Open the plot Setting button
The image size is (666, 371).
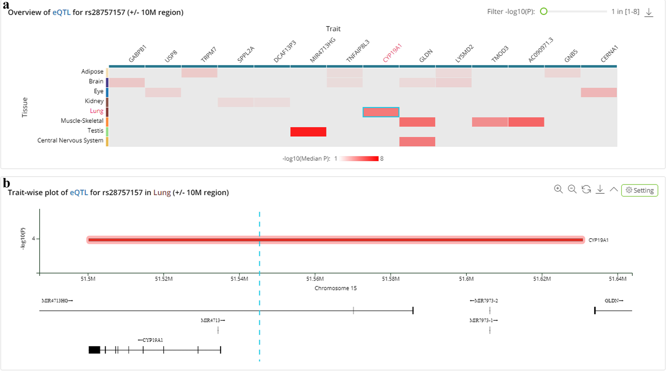click(640, 190)
